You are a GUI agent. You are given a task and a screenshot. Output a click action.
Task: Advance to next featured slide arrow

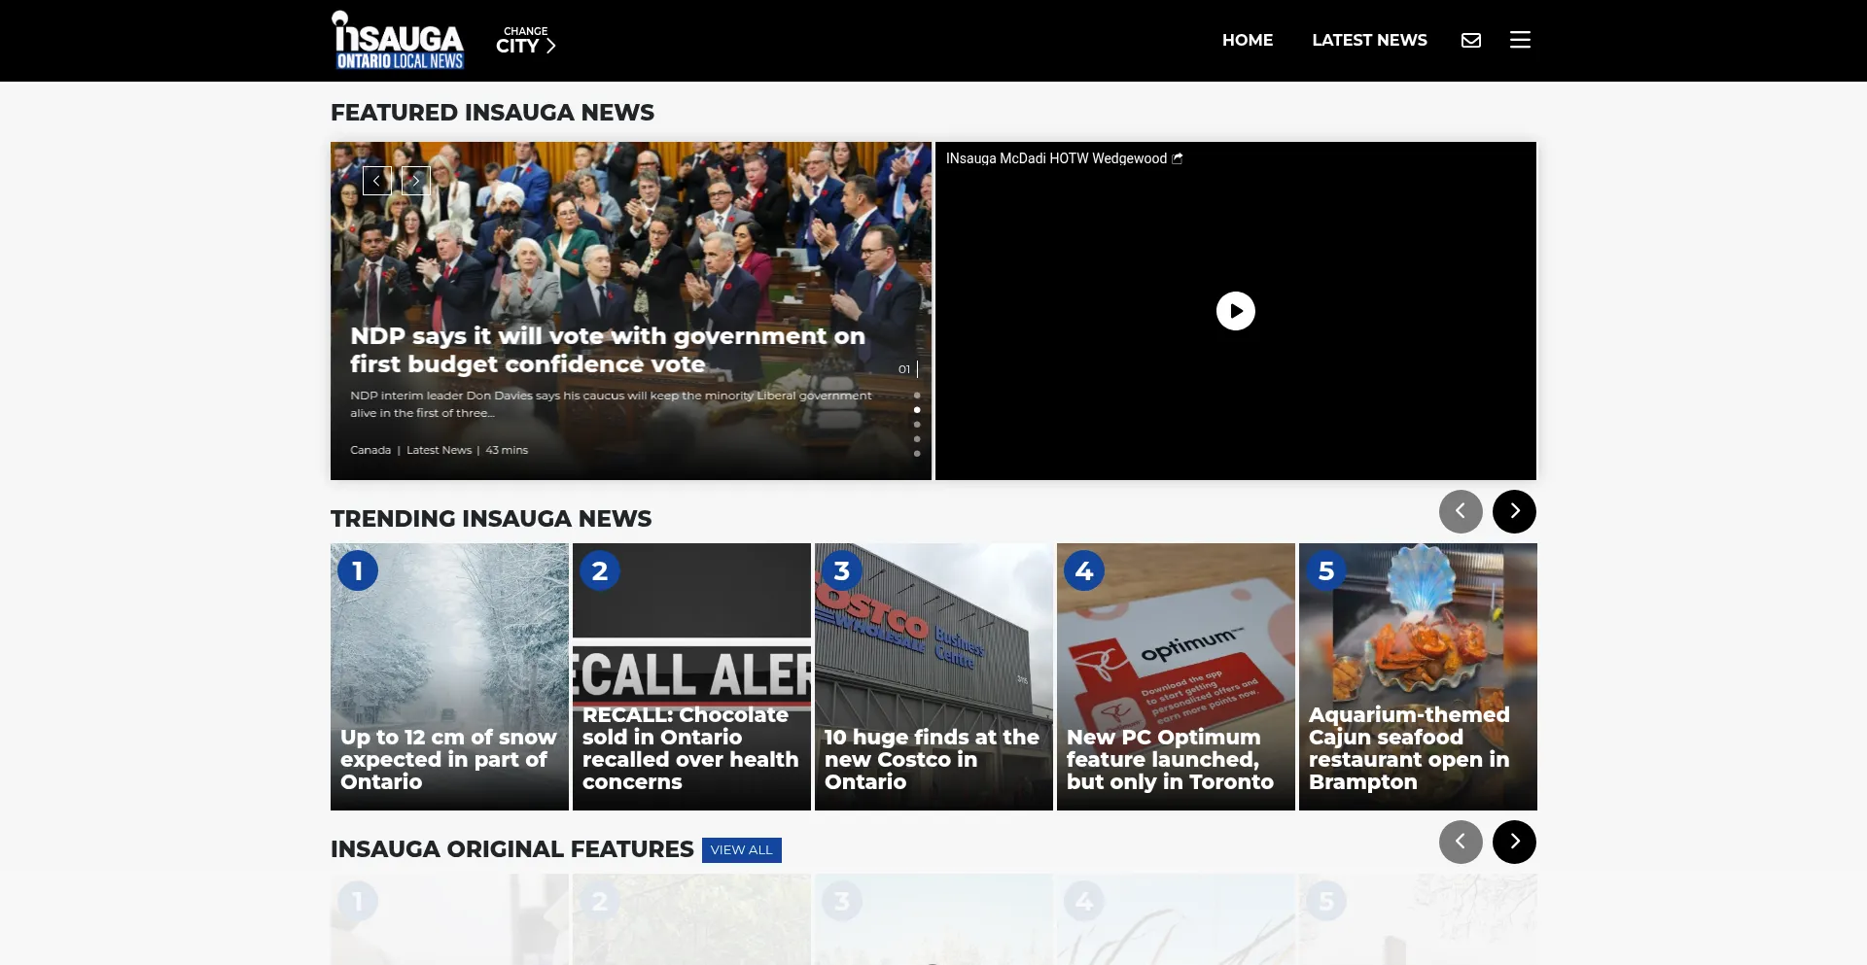(416, 181)
